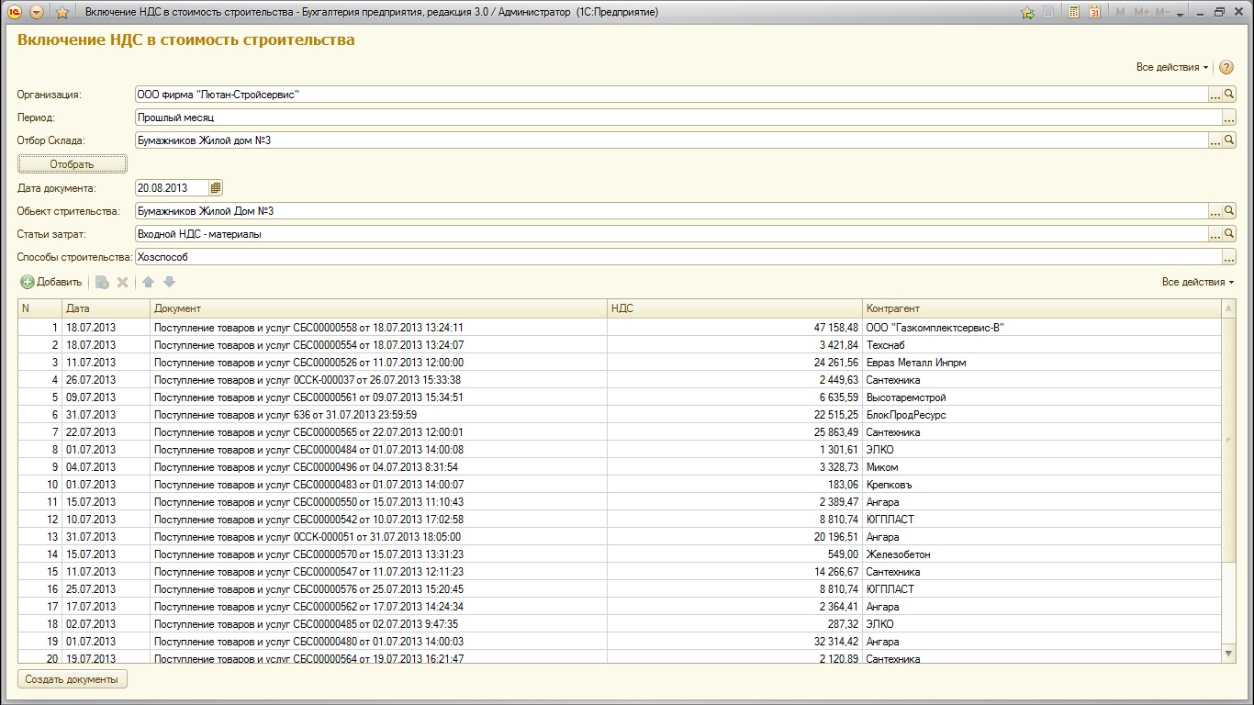Click the 'Способы строительства' field 'Хозспособ'

point(678,257)
